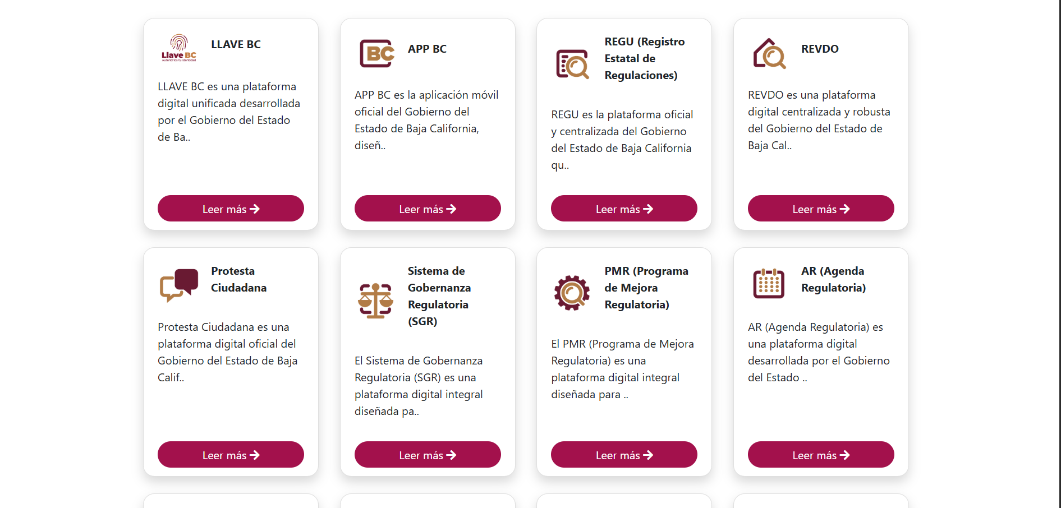
Task: Click the REGU document search icon
Action: (572, 64)
